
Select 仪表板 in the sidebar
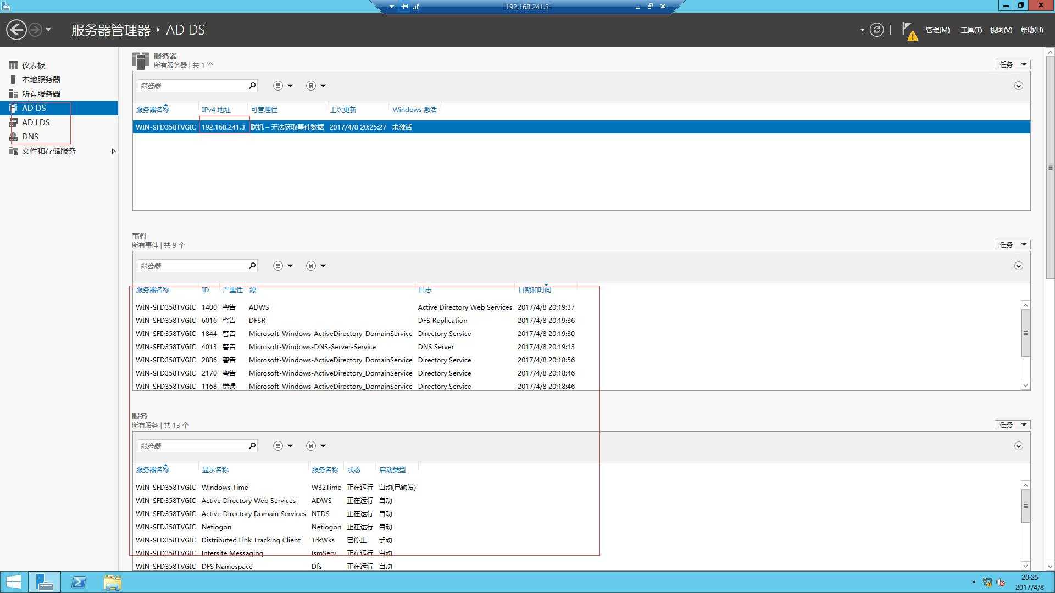coord(59,65)
